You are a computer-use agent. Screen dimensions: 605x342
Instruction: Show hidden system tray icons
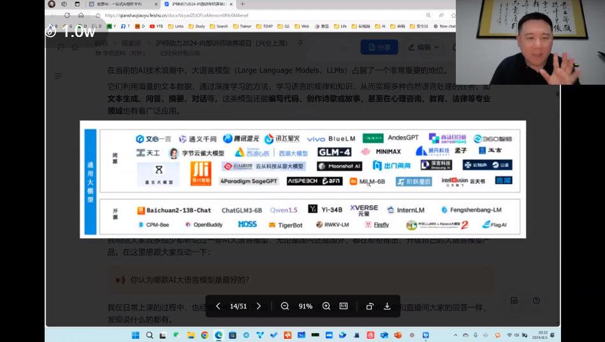click(455, 335)
